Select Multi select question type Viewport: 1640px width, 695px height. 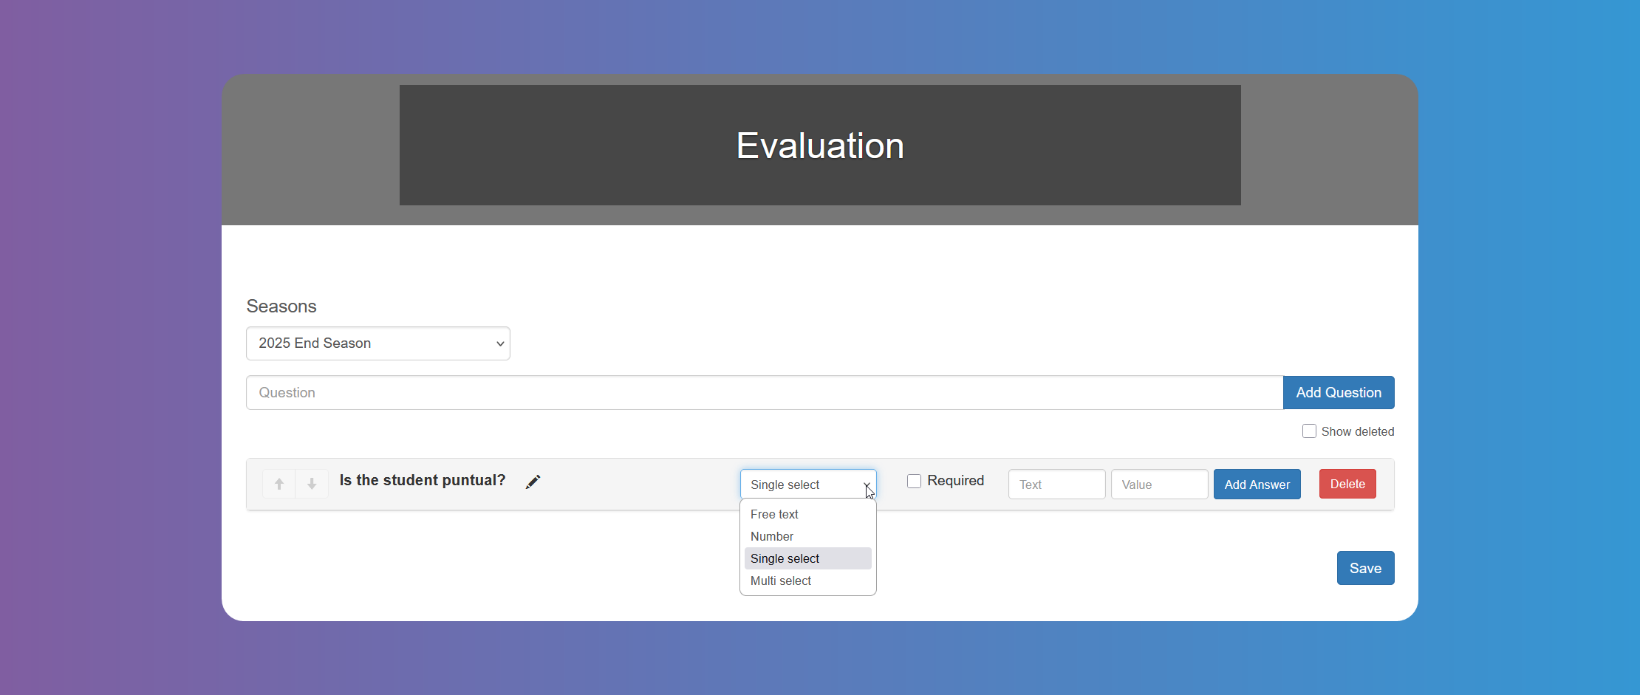click(x=779, y=581)
